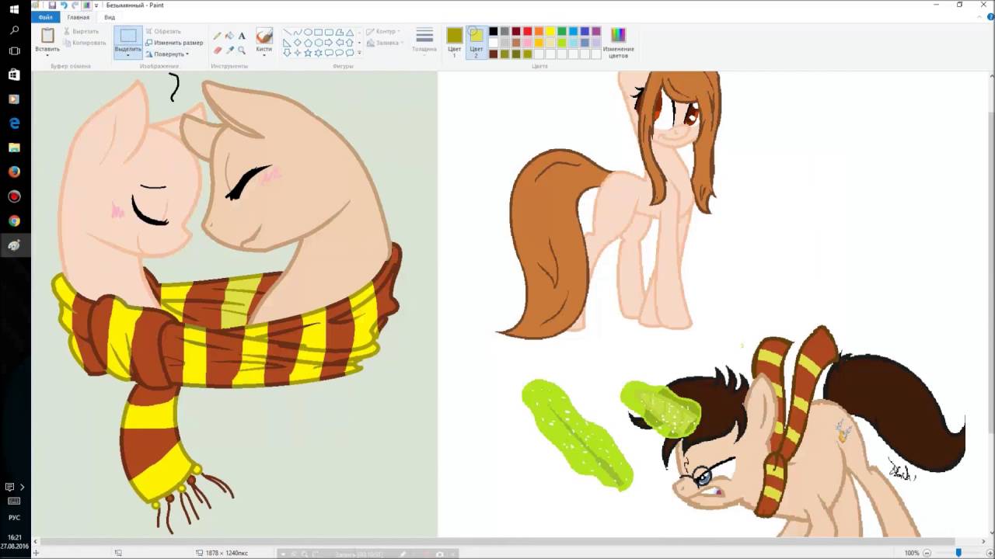
Task: Pick the red color swatch
Action: [x=527, y=32]
